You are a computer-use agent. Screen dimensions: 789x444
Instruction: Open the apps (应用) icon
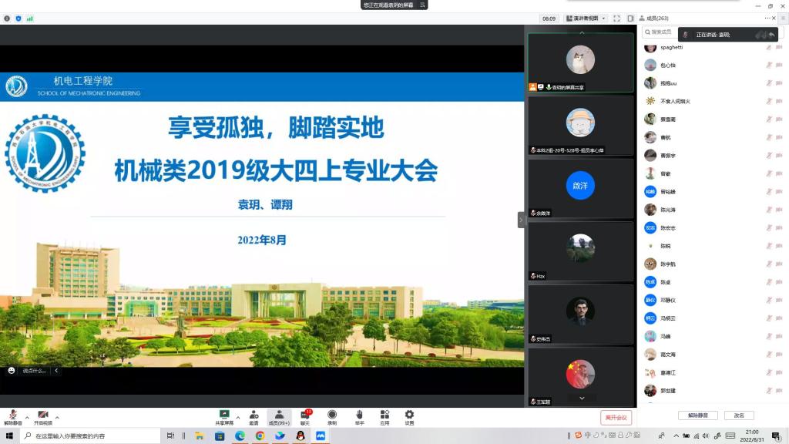coord(384,416)
